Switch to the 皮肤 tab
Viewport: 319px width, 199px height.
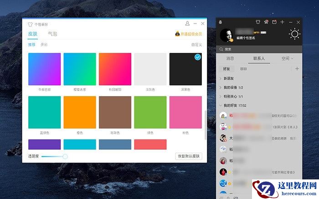point(33,34)
